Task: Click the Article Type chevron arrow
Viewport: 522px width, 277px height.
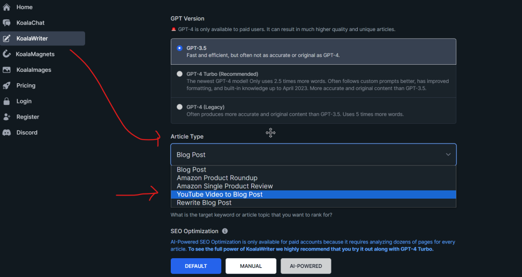Action: (448, 154)
